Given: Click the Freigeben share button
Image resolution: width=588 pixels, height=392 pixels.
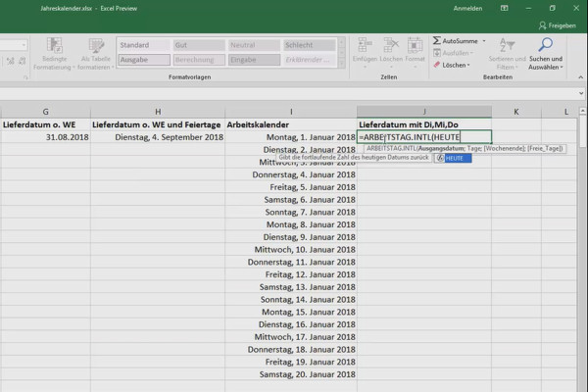Looking at the screenshot, I should pos(558,25).
